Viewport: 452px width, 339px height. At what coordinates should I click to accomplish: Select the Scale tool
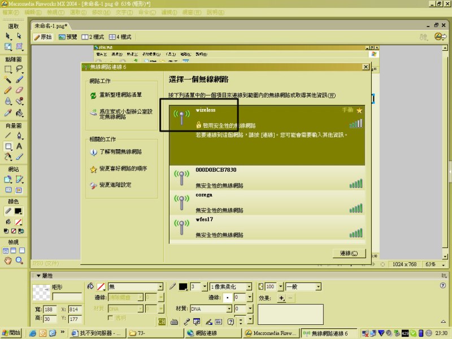point(8,46)
